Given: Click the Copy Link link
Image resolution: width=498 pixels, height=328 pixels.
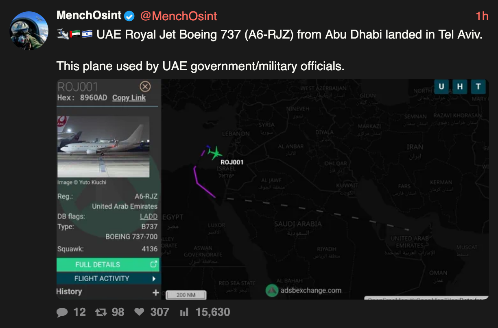Looking at the screenshot, I should pos(129,98).
